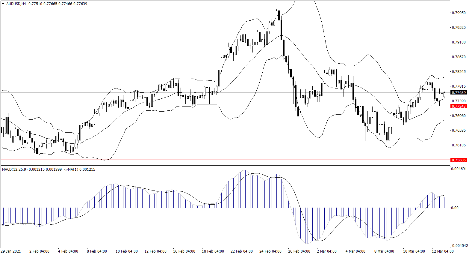Click the 22 Feb 04:00 time label
The height and width of the screenshot is (255, 469).
tap(241, 251)
